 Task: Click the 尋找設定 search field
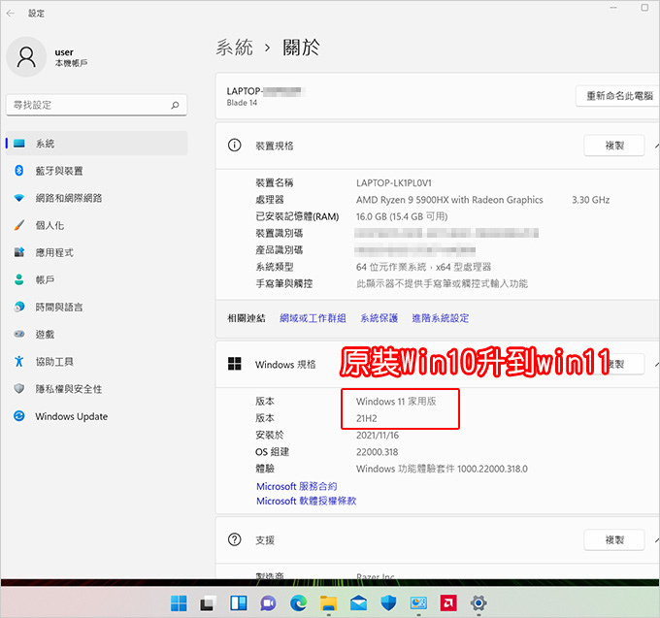tap(96, 105)
